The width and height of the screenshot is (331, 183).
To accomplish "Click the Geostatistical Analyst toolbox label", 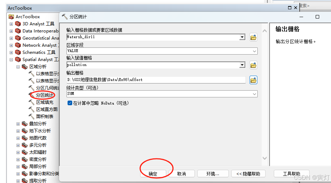I will [40, 38].
